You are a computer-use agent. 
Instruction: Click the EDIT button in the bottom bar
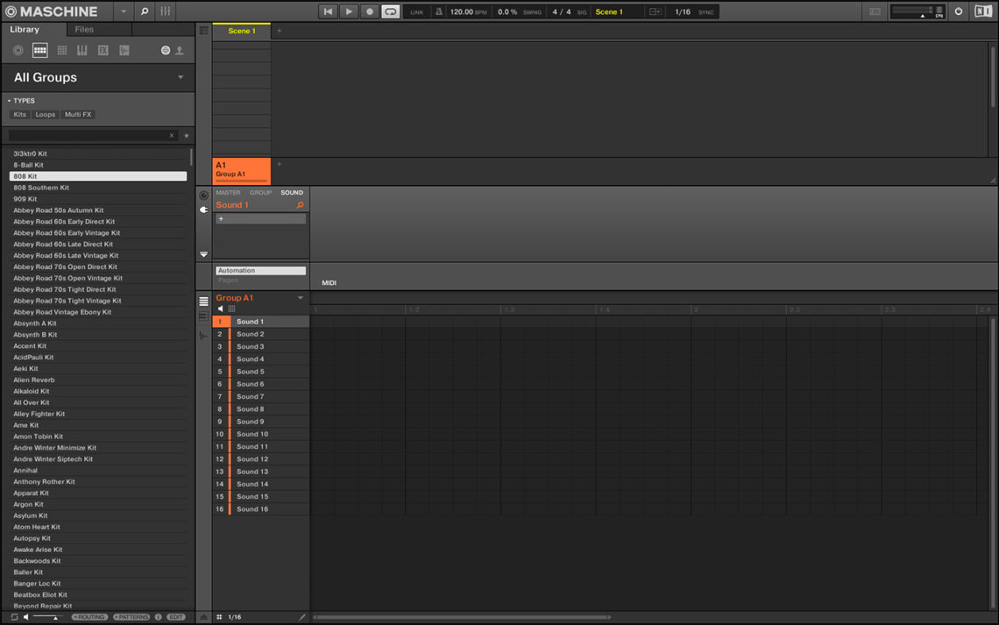[175, 616]
